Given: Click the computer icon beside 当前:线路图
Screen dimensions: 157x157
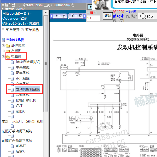Looking at the screenshot, I should pos(4,40).
